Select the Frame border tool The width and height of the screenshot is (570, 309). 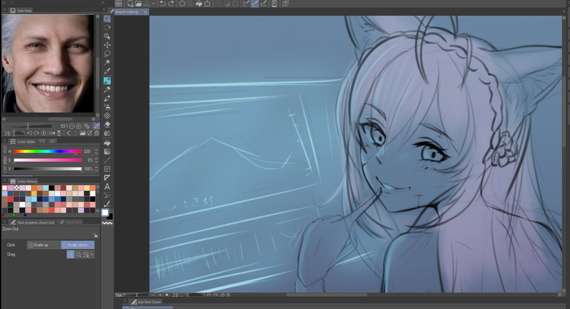click(107, 169)
